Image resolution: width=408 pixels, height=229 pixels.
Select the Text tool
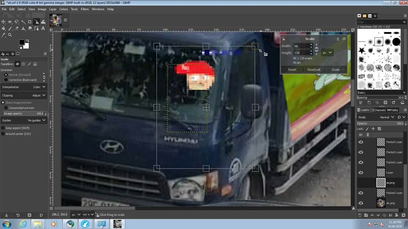point(43,28)
